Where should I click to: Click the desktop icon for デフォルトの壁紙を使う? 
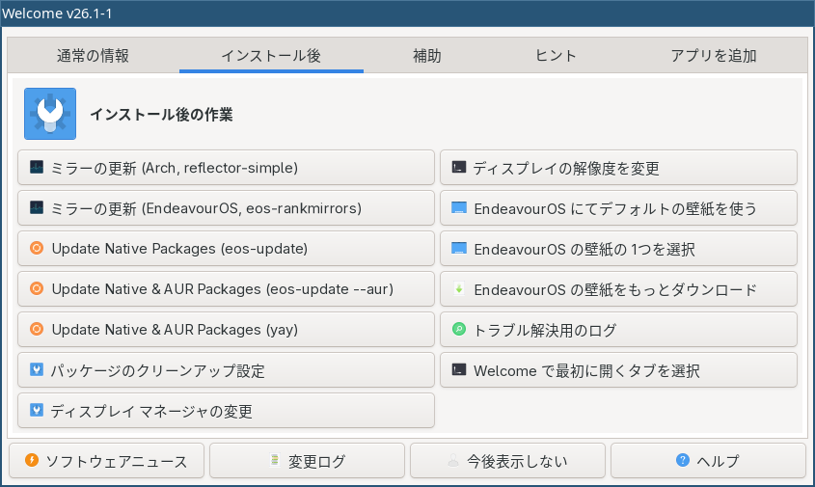(x=459, y=208)
